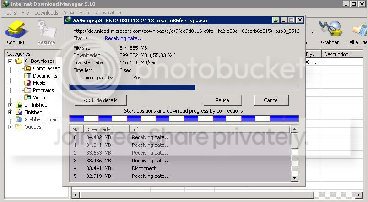Viewport: 368px width, 202px height.
Task: Click the Description column header
Action: tap(342, 54)
